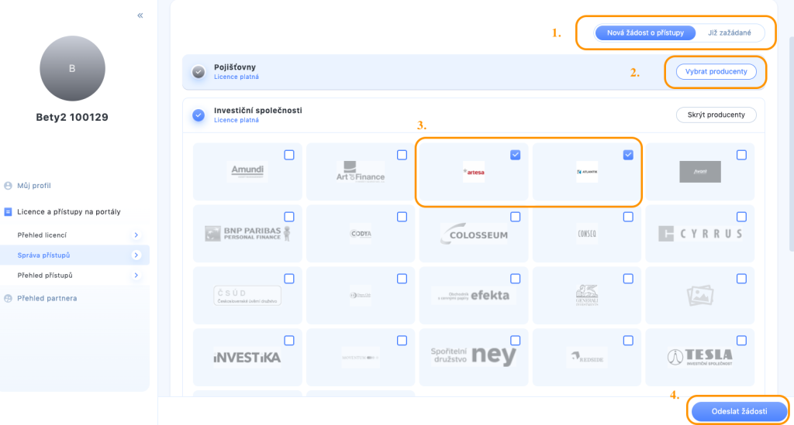The width and height of the screenshot is (794, 425).
Task: Expand producers with Vybrat producenty
Action: tap(716, 72)
